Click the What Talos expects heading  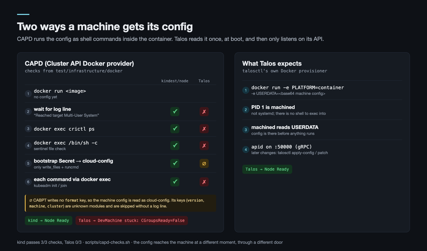coord(272,64)
